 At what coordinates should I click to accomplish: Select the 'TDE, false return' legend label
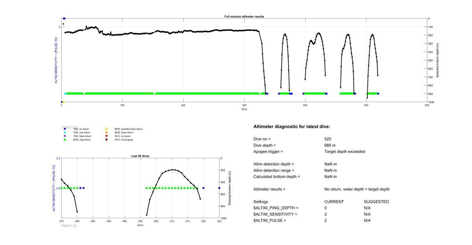(82, 136)
